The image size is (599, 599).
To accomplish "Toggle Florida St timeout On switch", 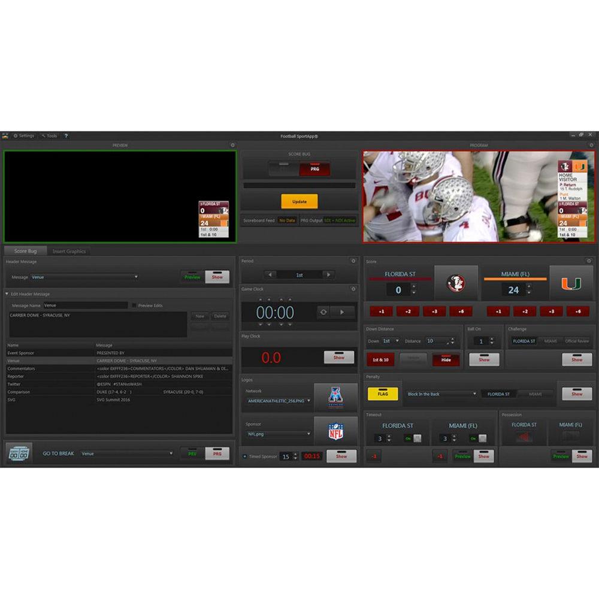I will tap(413, 438).
